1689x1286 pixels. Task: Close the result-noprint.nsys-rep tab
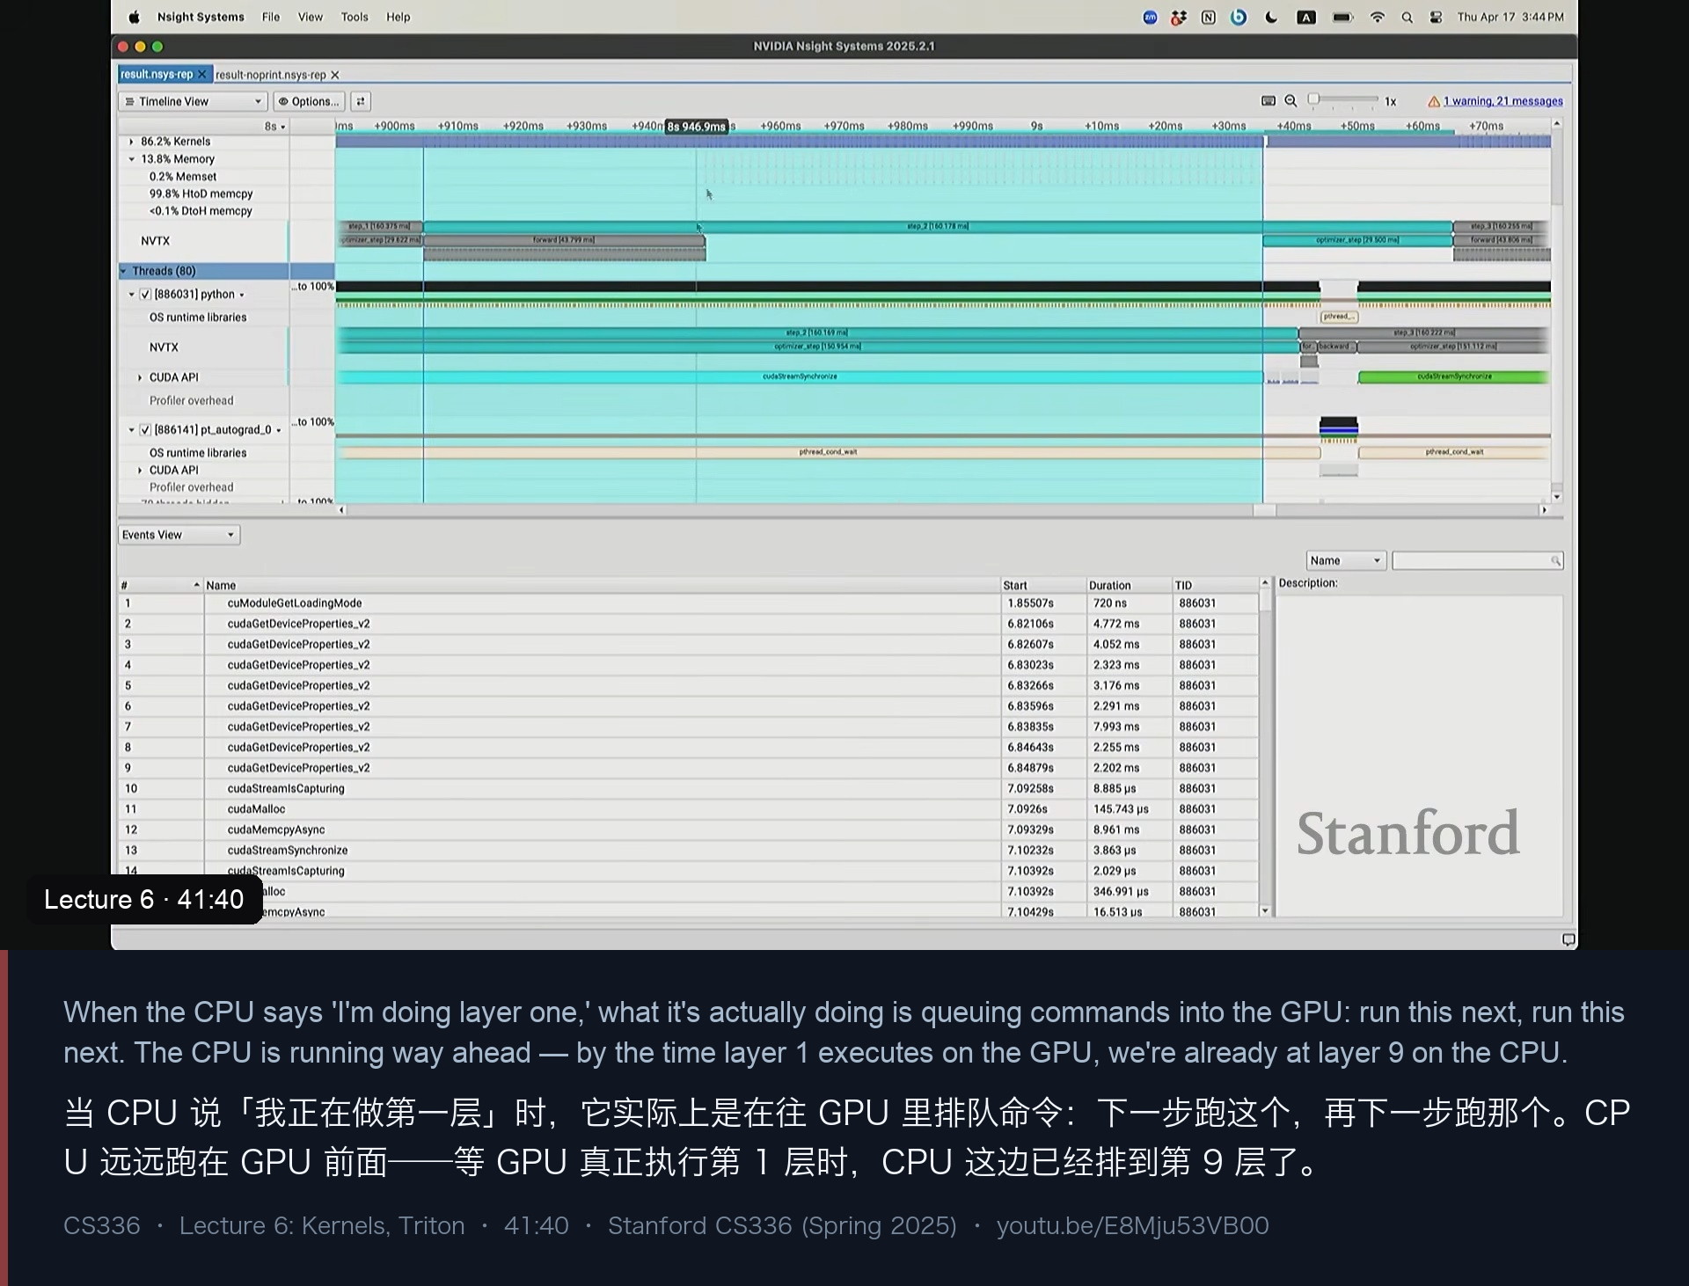point(335,75)
